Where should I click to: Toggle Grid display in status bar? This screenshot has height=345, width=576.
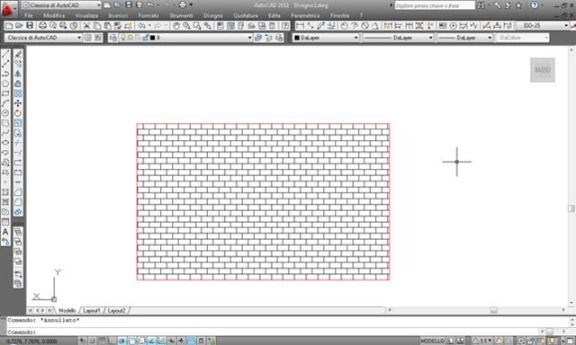(102, 341)
